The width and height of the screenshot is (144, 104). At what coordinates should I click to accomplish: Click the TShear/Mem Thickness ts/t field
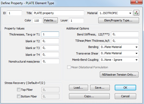pos(125,41)
